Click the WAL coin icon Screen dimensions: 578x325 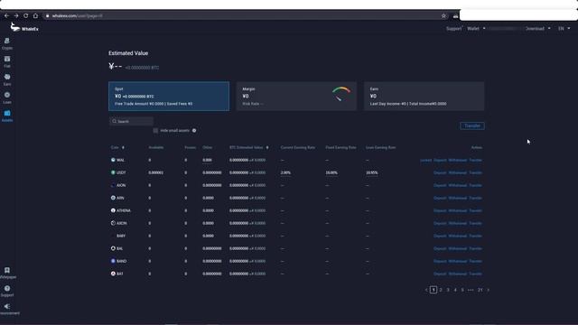[113, 160]
